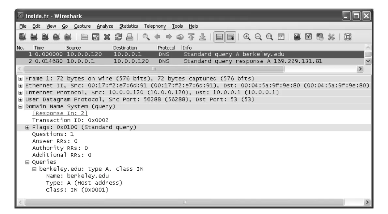This screenshot has width=388, height=214.
Task: Close this capture file
Action: tap(107, 37)
